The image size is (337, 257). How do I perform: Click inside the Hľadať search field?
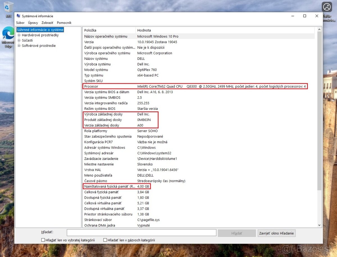(x=140, y=233)
